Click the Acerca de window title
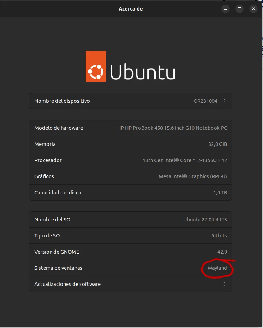Image resolution: width=263 pixels, height=328 pixels. click(x=131, y=9)
